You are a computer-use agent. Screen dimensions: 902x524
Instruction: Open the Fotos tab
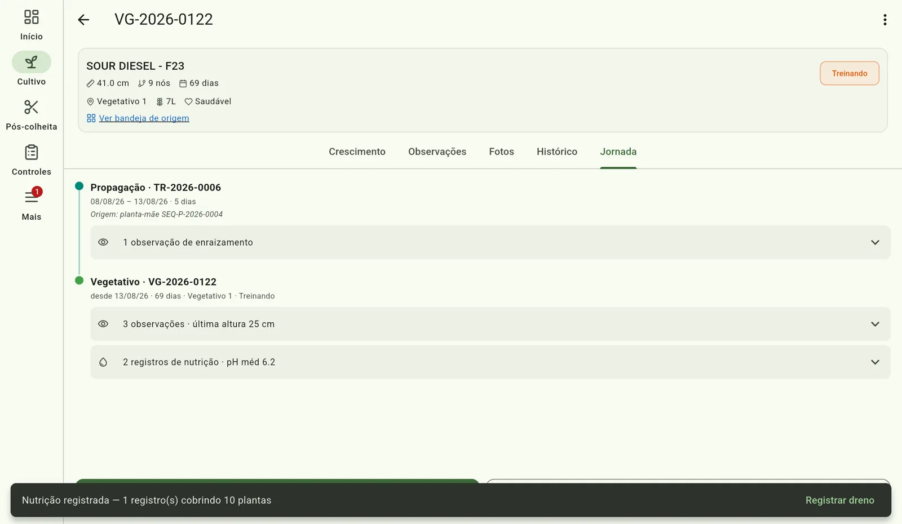click(501, 152)
